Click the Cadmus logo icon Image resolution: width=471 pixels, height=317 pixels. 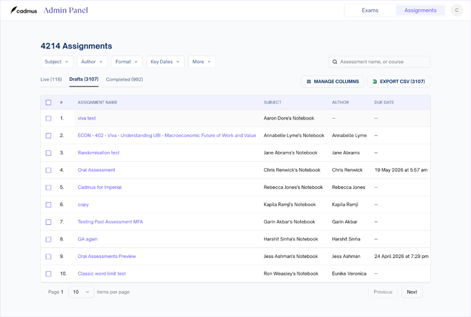coord(14,11)
